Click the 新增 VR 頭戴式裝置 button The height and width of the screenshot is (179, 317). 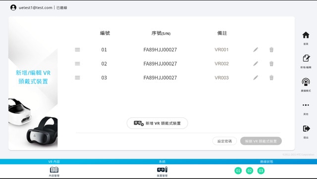point(158,123)
